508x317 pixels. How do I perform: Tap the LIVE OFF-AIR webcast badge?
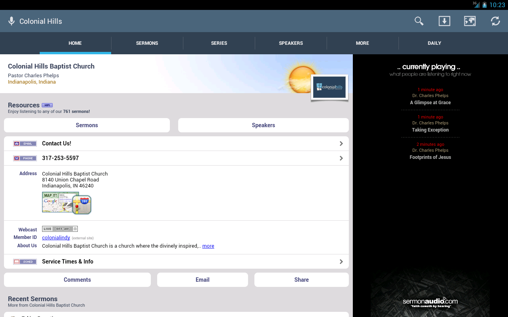pyautogui.click(x=60, y=229)
